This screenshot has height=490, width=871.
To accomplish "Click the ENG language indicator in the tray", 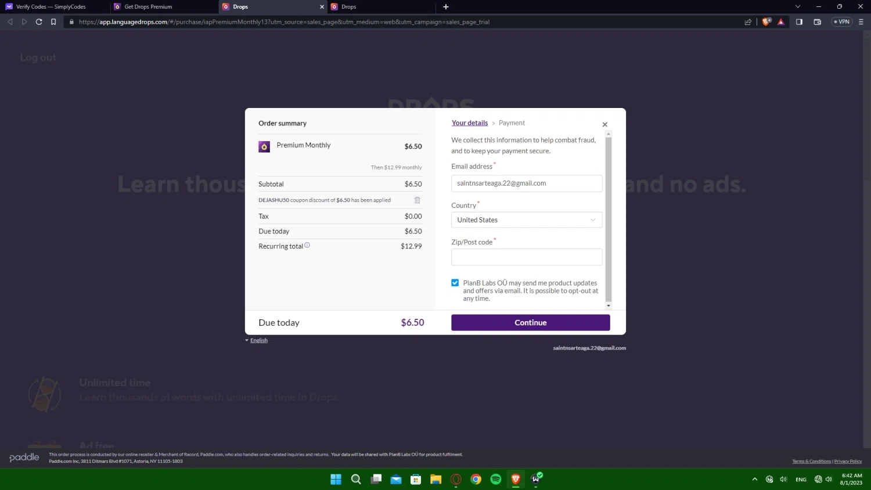I will point(801,480).
